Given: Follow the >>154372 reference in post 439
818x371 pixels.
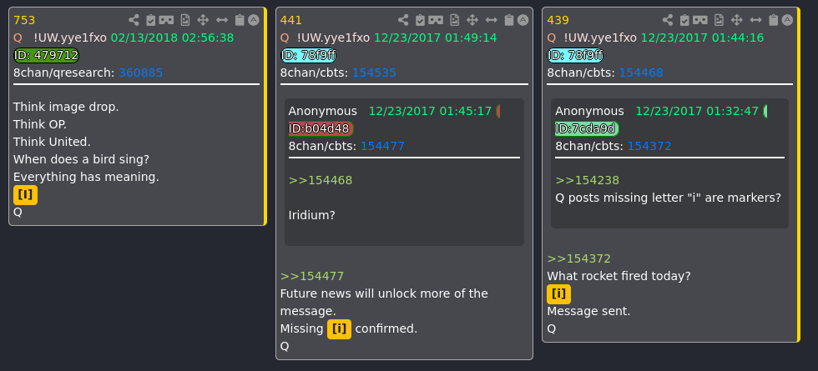Looking at the screenshot, I should [578, 259].
